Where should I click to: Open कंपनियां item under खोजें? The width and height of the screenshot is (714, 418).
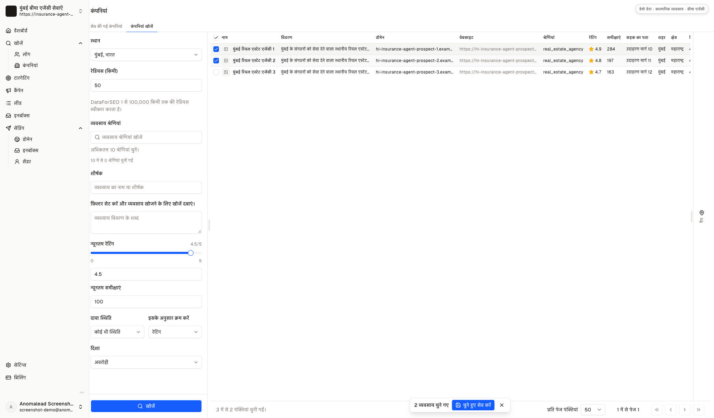click(30, 65)
